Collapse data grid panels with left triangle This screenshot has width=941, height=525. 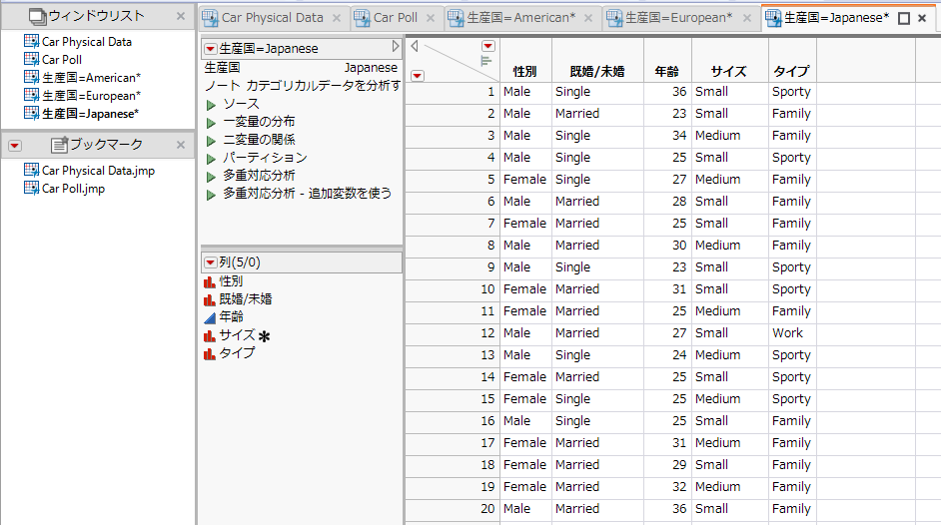[415, 46]
